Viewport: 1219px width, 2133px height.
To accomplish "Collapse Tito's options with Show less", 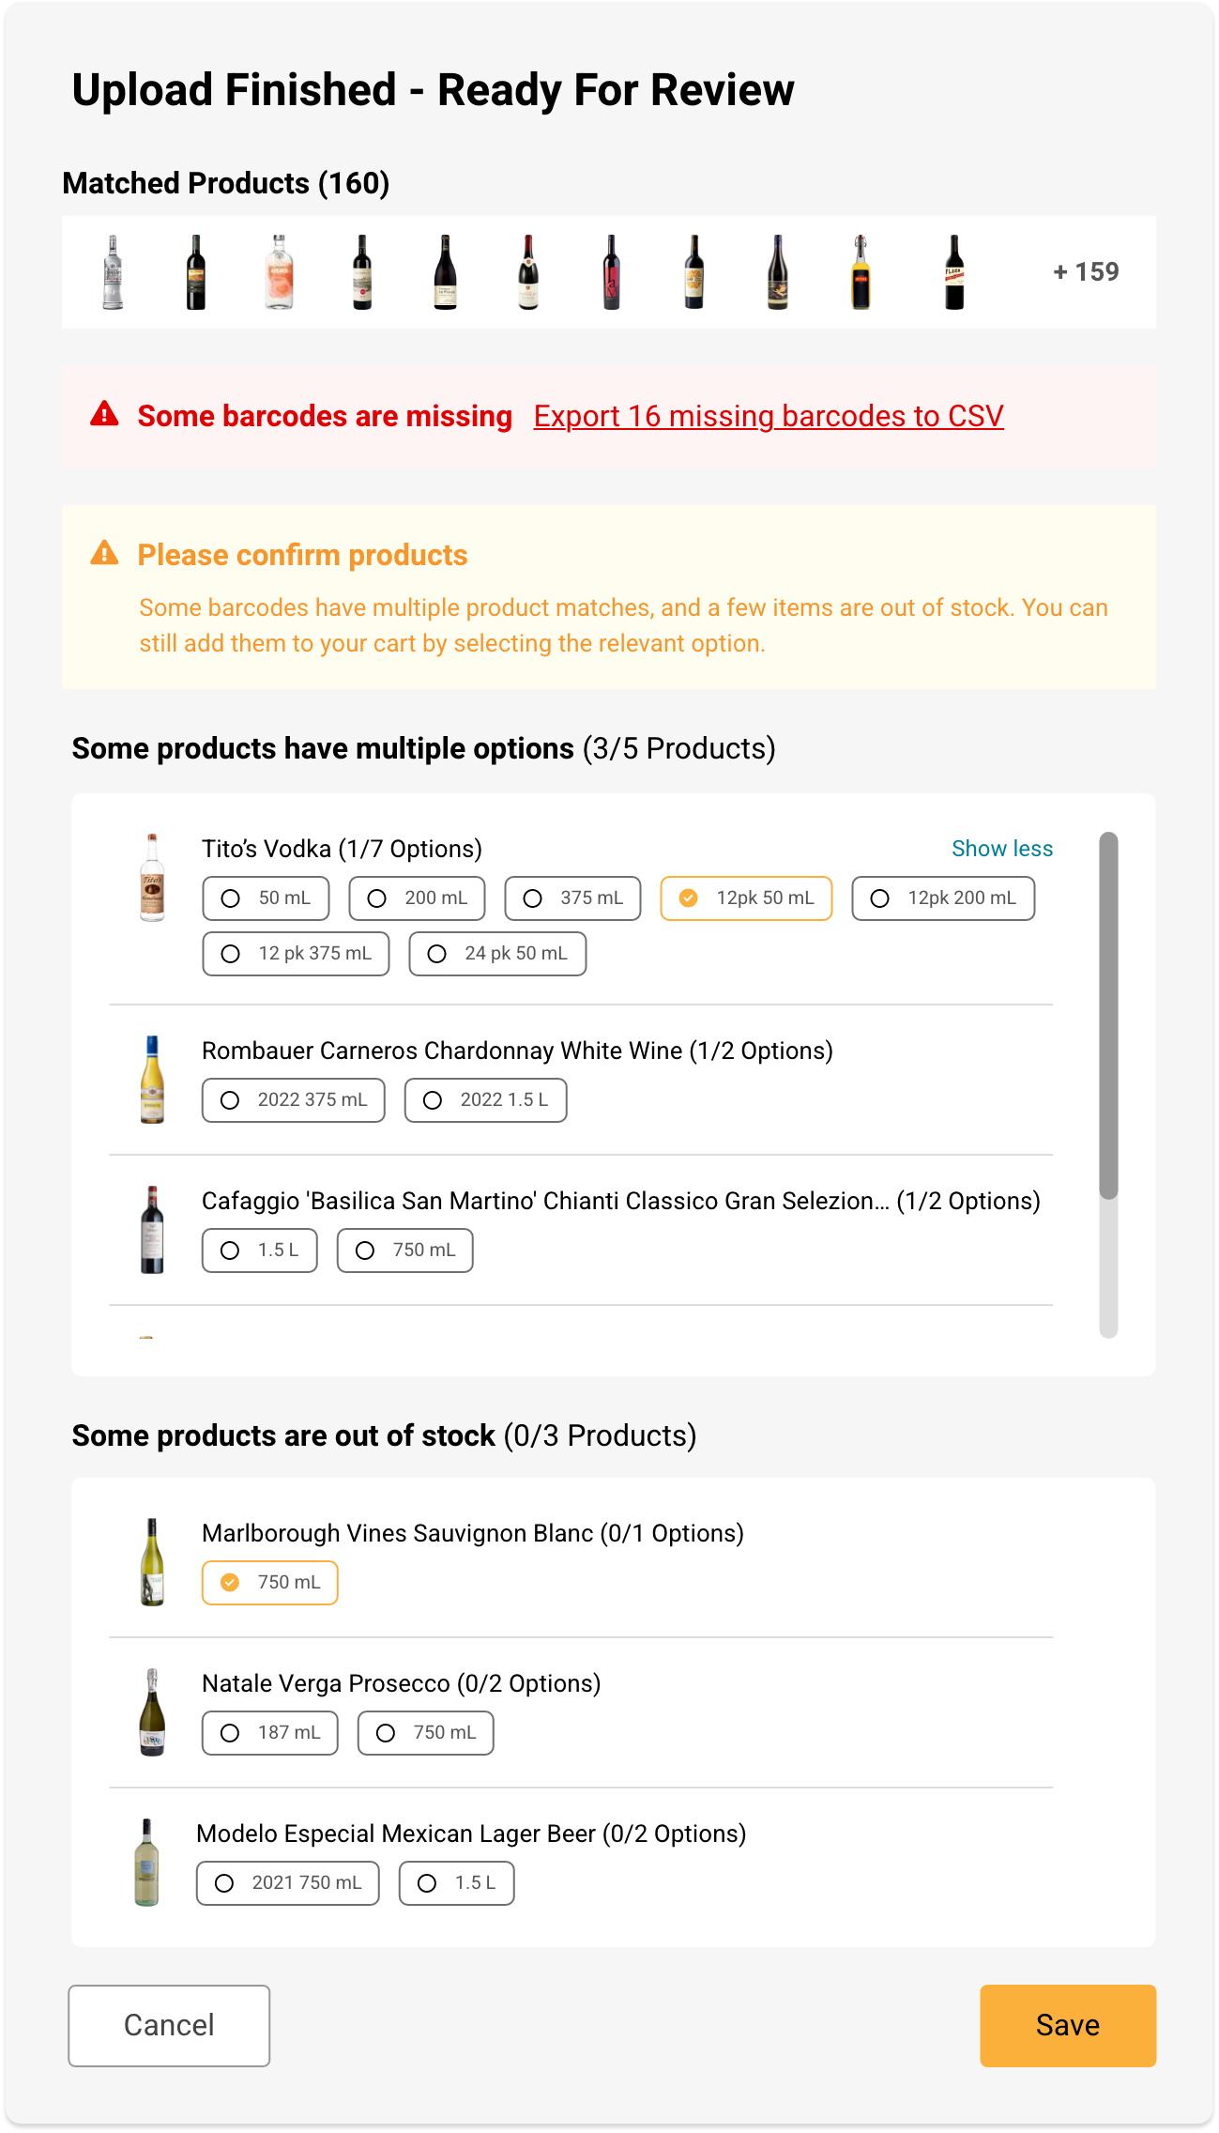I will click(x=1002, y=849).
